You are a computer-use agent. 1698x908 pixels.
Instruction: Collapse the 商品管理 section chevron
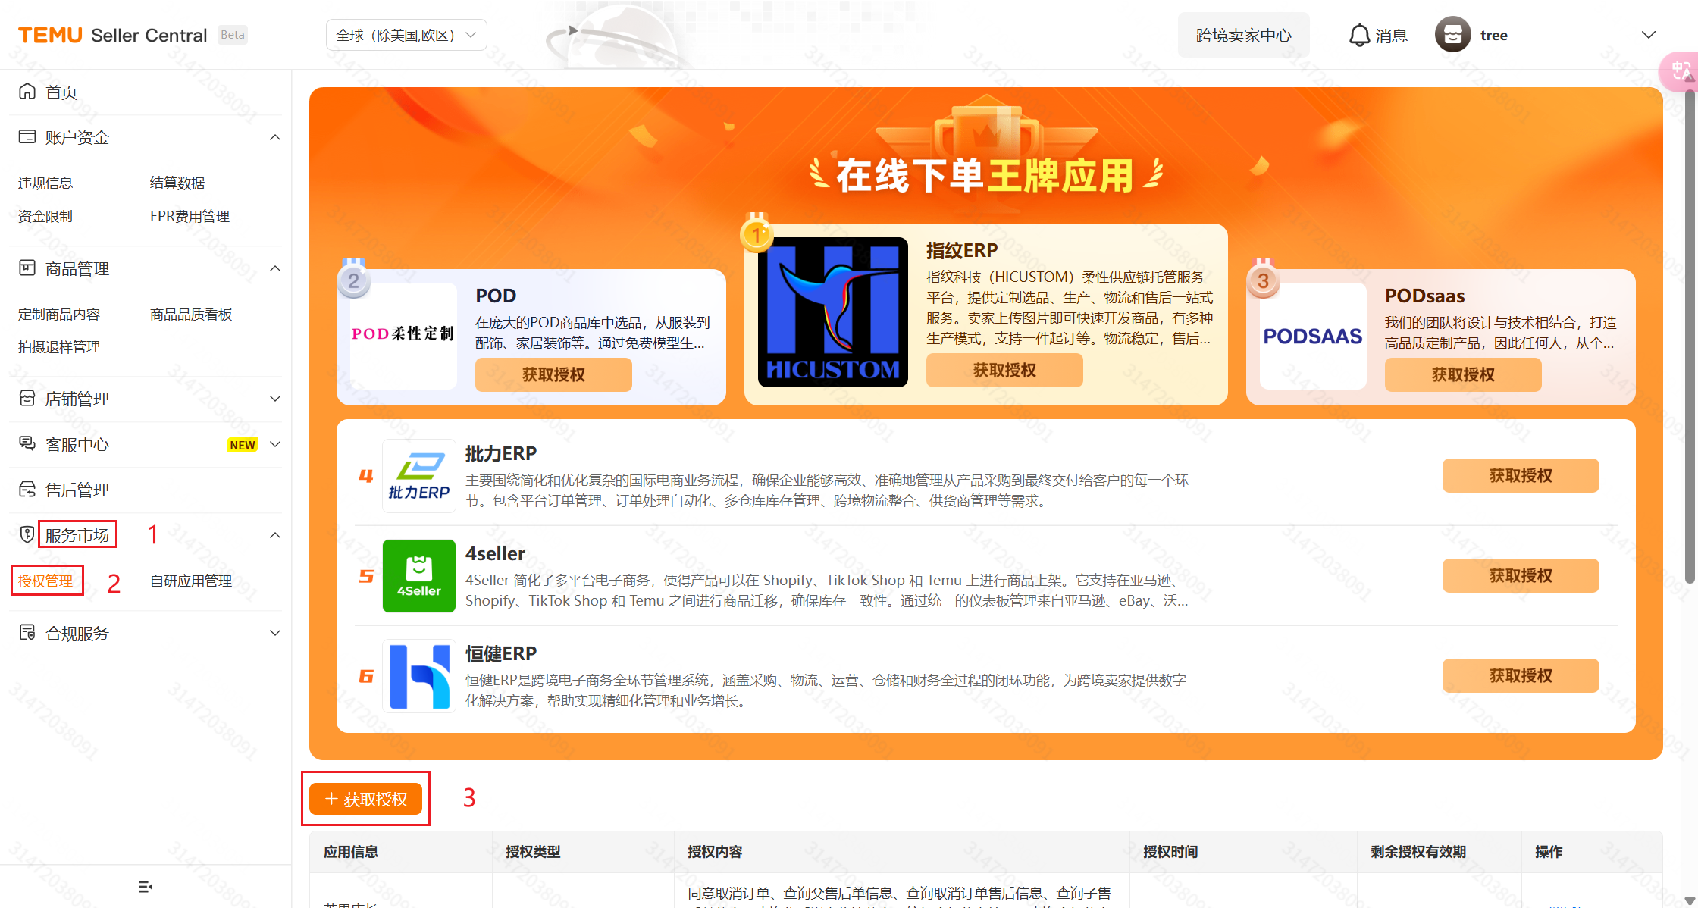pos(275,268)
